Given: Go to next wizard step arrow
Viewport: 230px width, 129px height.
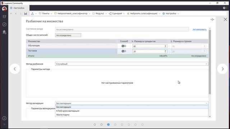Looking at the screenshot, I should 222,69.
